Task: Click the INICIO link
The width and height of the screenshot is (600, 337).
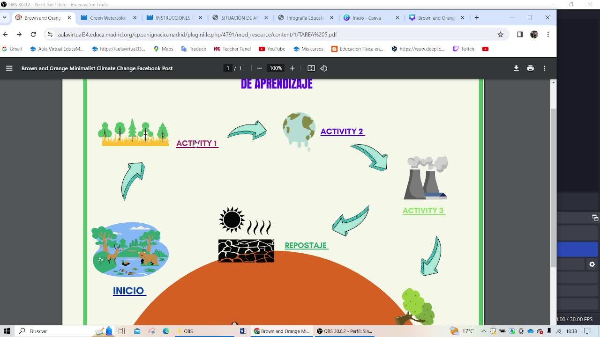Action: (x=129, y=291)
